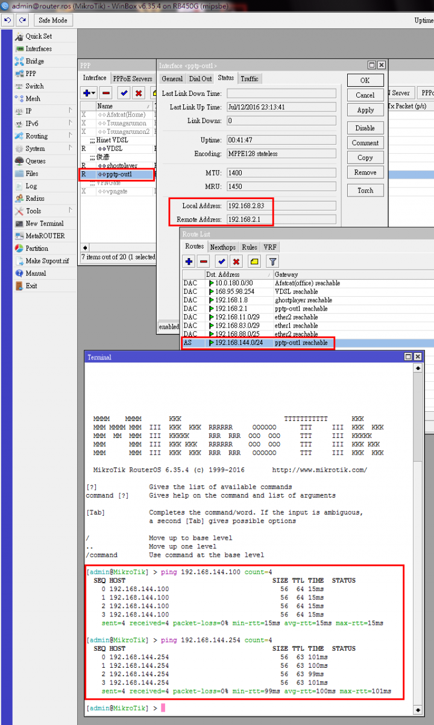The height and width of the screenshot is (725, 434).
Task: Click the MTU field showing 1400
Action: coord(281,173)
